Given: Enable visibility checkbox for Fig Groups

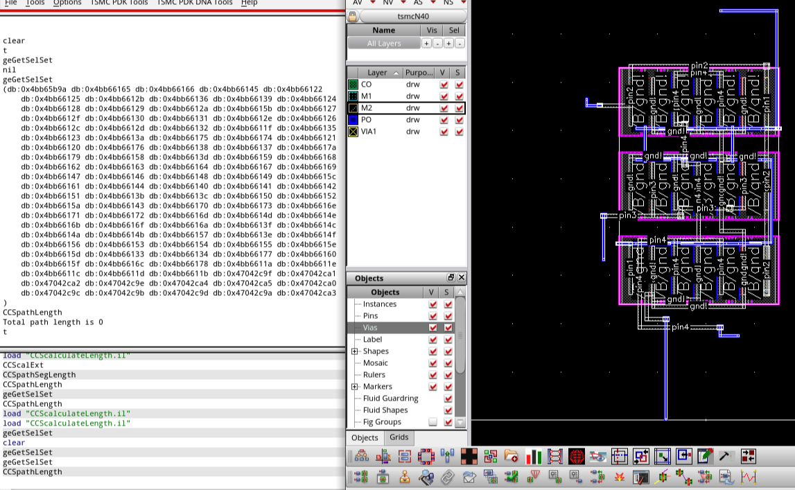Looking at the screenshot, I should pos(433,421).
